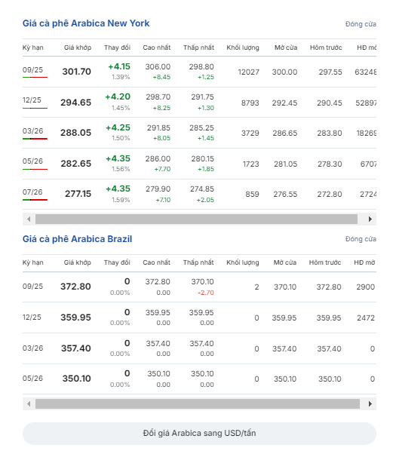Click 'HĐ mở' column header in Brazil table
Screen dimensions: 393x454
[364, 262]
